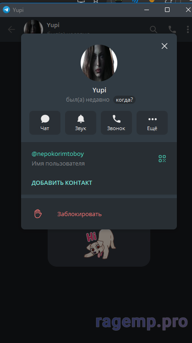This screenshot has height=343, width=192.
Task: Open the large Yupi profile photo
Action: (x=99, y=63)
